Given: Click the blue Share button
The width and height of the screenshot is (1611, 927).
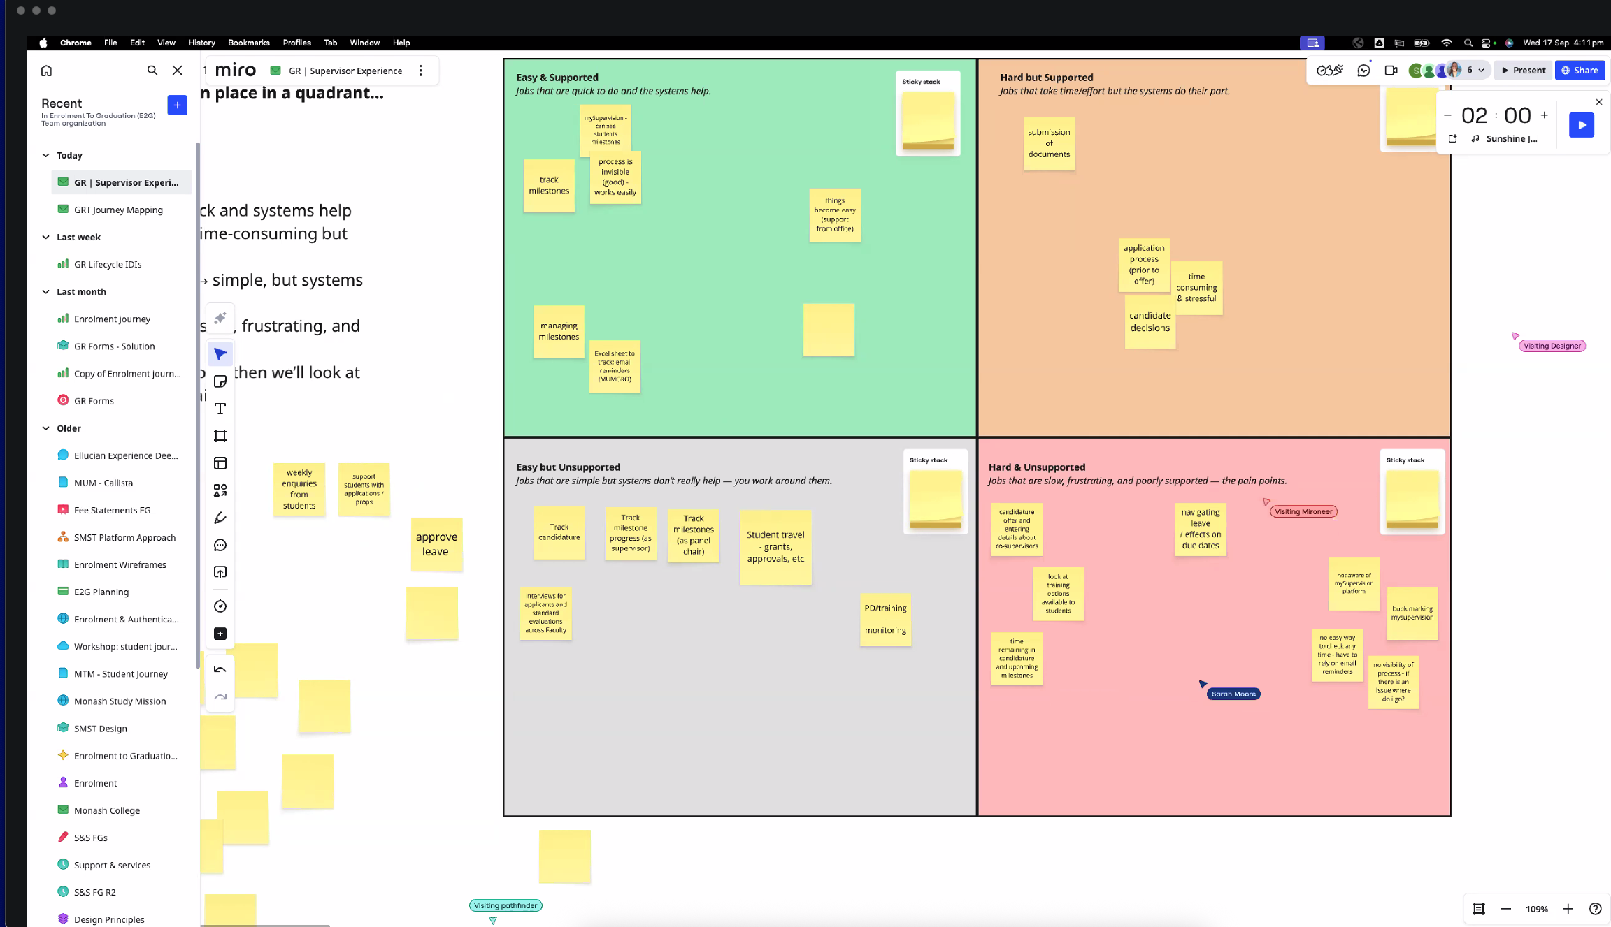Looking at the screenshot, I should click(x=1580, y=70).
